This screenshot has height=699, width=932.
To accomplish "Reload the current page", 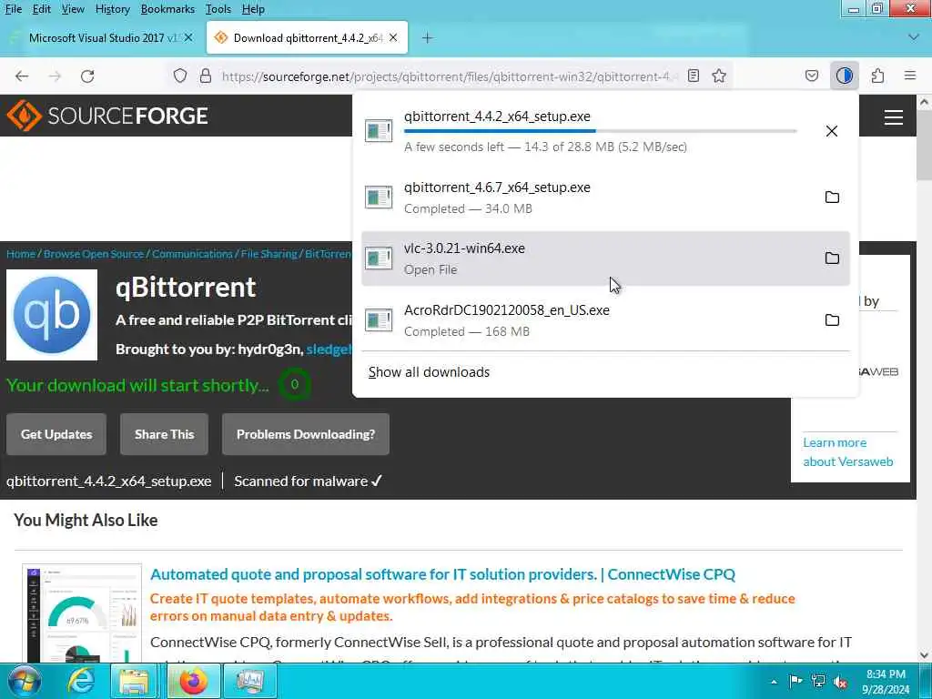I will (x=87, y=76).
